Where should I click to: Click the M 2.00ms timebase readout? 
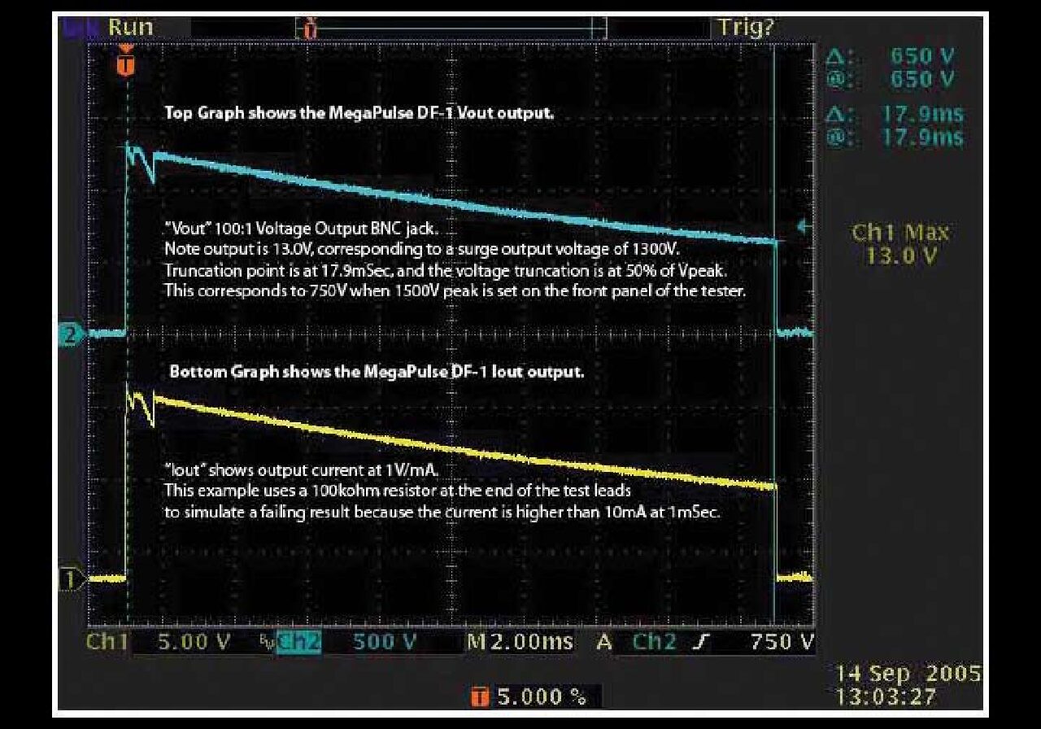click(520, 641)
